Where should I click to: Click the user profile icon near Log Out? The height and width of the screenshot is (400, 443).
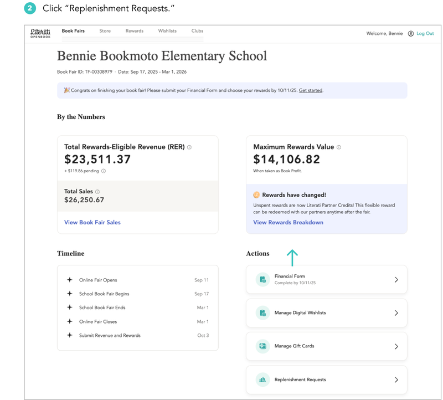tap(410, 34)
